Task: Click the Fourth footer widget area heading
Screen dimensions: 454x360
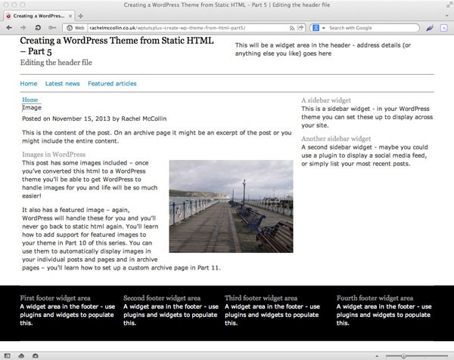Action: point(375,298)
